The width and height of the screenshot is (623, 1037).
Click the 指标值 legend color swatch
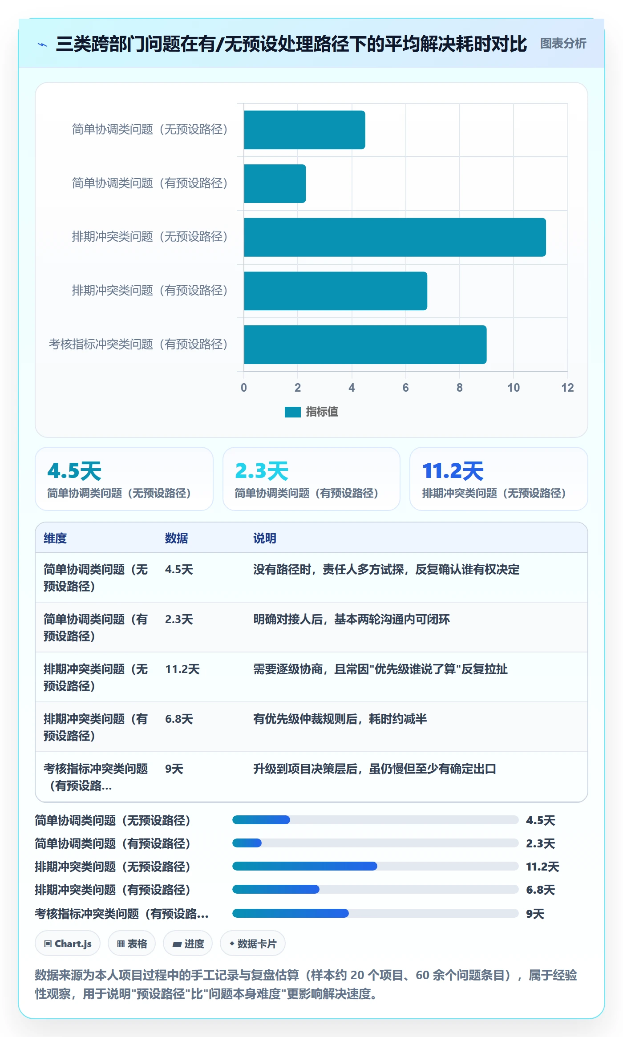tap(292, 412)
